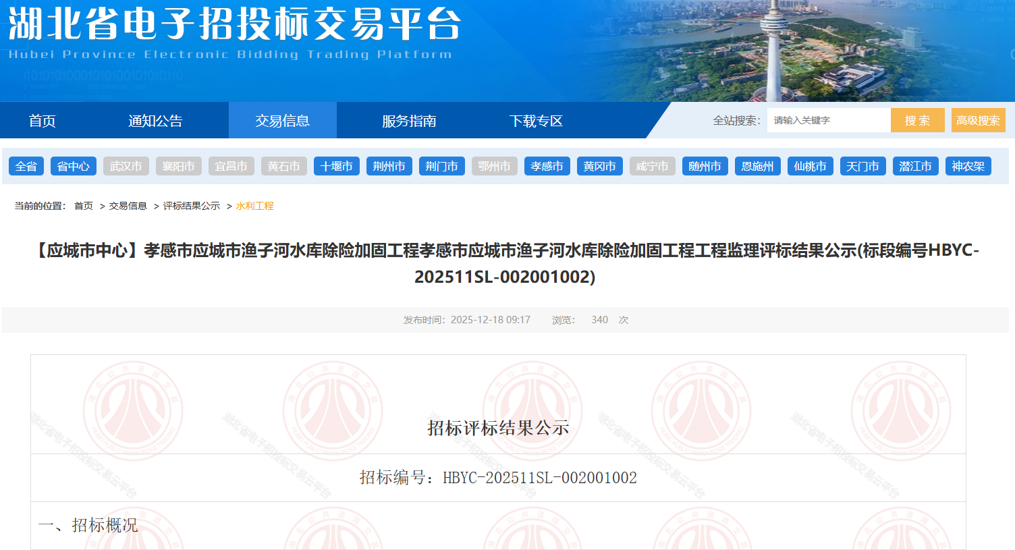
Task: Choose the 十堰市 city filter
Action: [337, 166]
